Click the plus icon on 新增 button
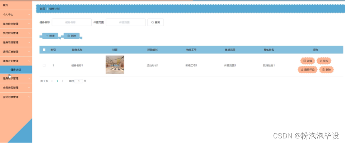The image size is (345, 143). [47, 36]
